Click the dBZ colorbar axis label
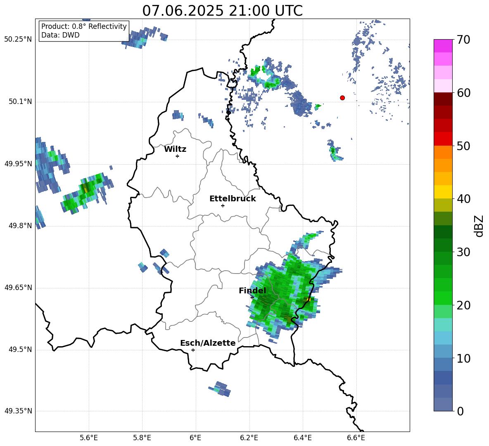This screenshot has height=446, width=489. click(478, 226)
